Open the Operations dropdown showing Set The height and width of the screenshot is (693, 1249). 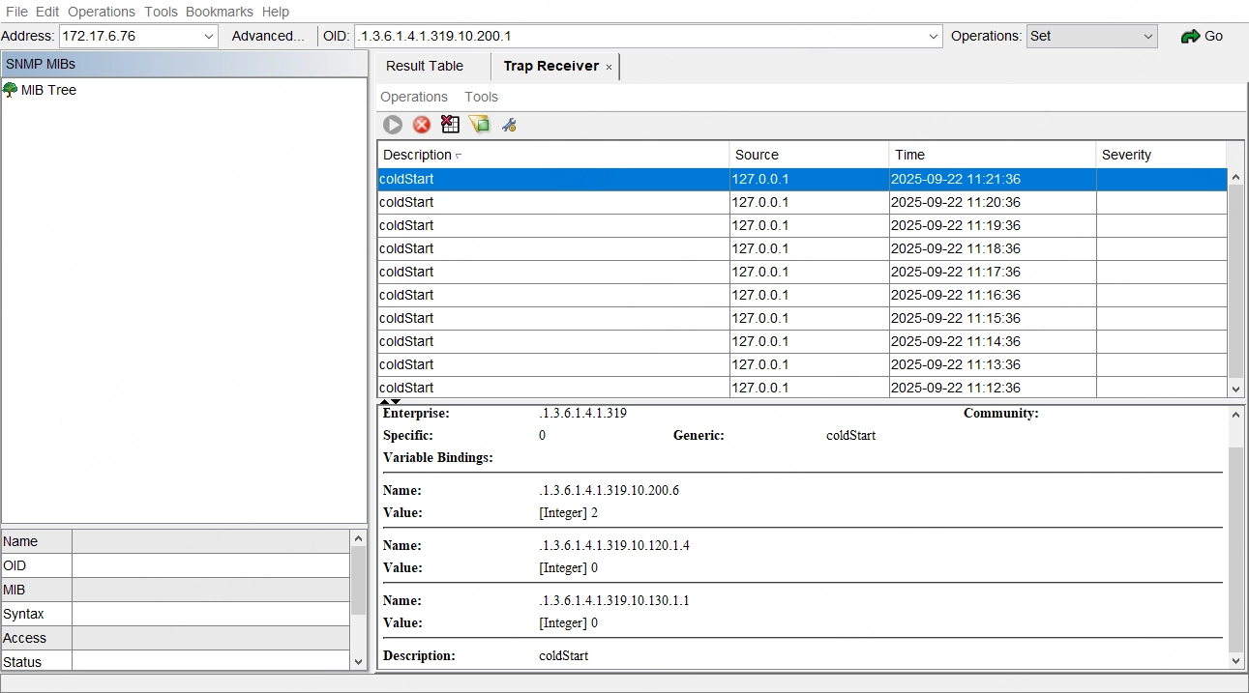point(1147,37)
